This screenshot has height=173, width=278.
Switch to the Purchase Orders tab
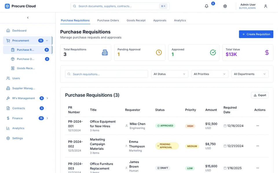108,20
